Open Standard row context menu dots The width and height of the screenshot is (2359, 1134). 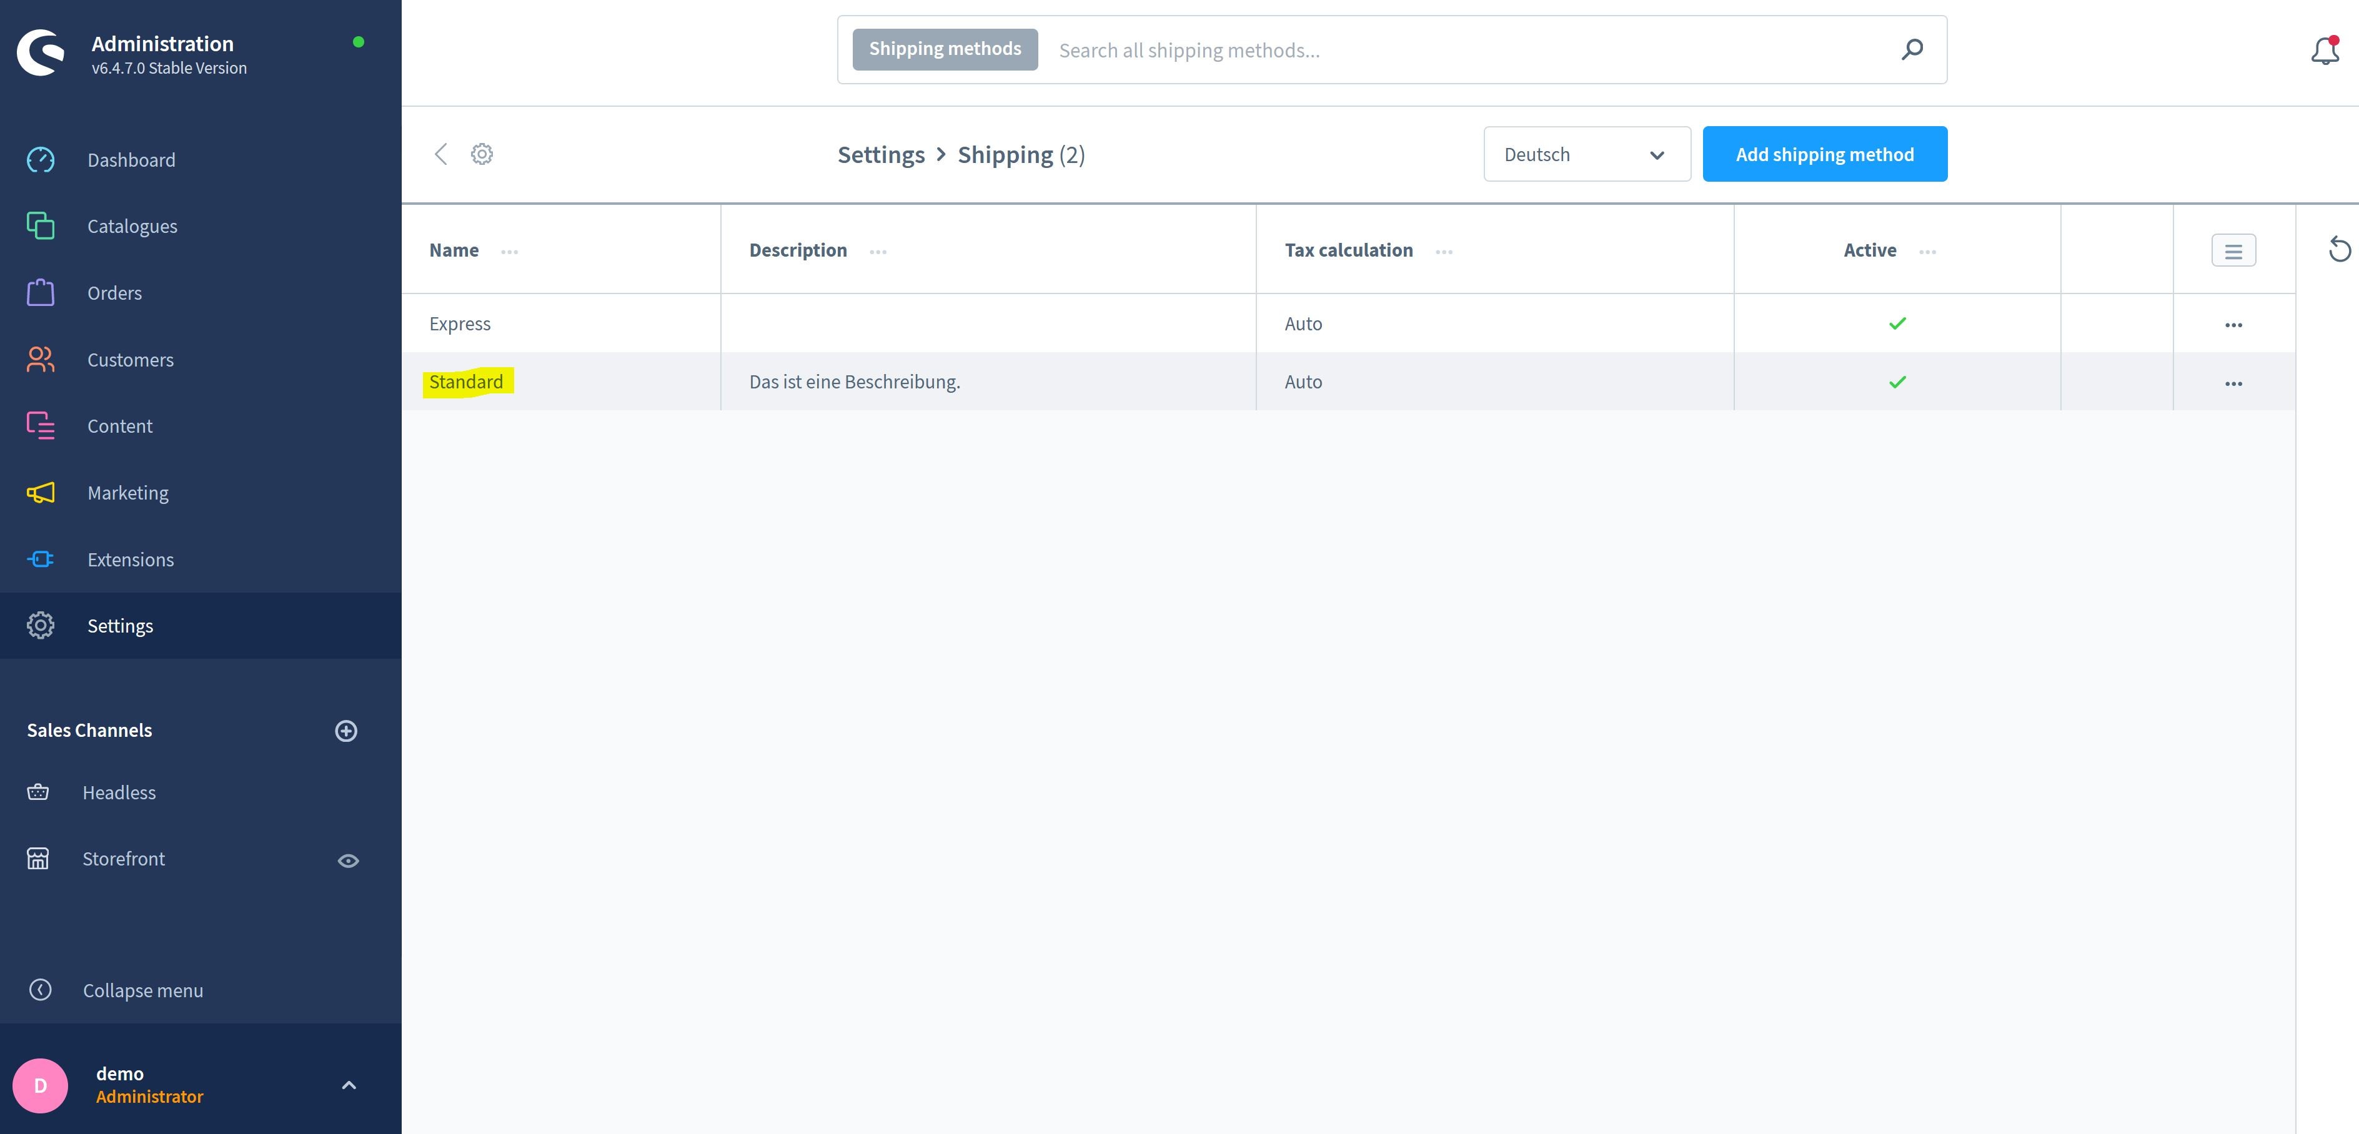[2233, 383]
